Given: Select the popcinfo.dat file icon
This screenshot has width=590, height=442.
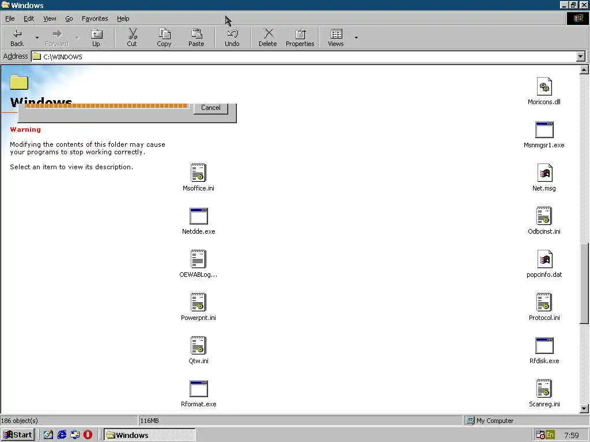Looking at the screenshot, I should (544, 259).
